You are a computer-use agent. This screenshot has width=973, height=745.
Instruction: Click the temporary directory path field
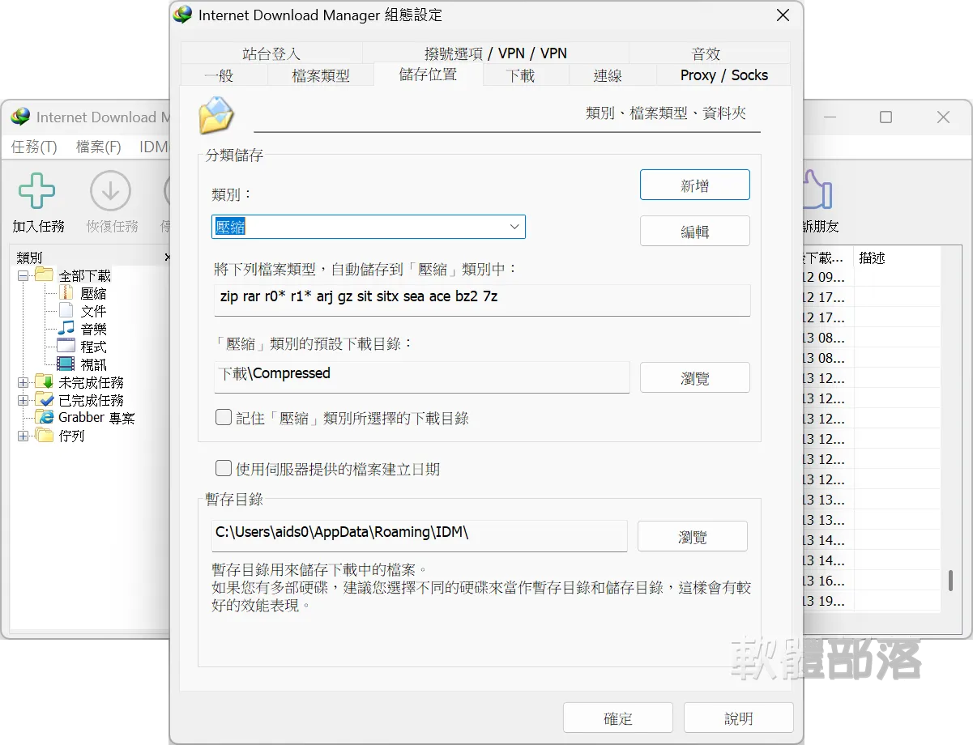(420, 535)
